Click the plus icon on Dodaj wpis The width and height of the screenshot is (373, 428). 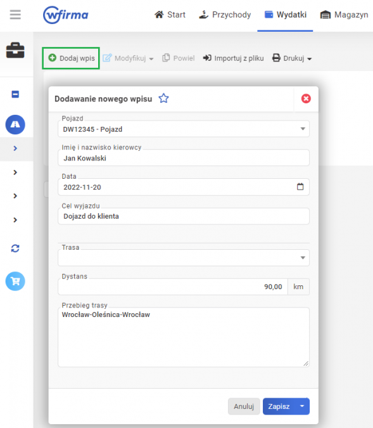click(53, 58)
